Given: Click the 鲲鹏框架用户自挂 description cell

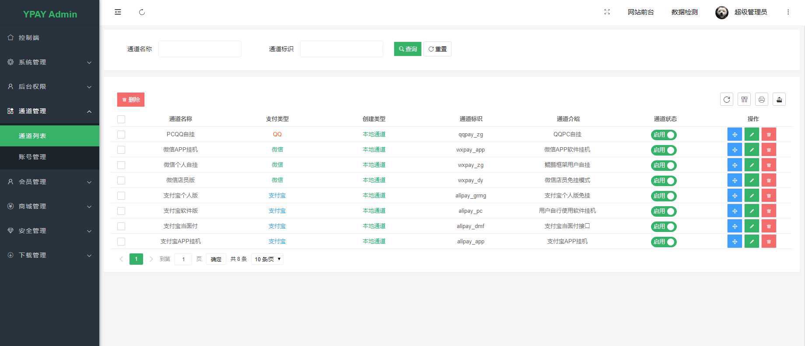Looking at the screenshot, I should (567, 165).
